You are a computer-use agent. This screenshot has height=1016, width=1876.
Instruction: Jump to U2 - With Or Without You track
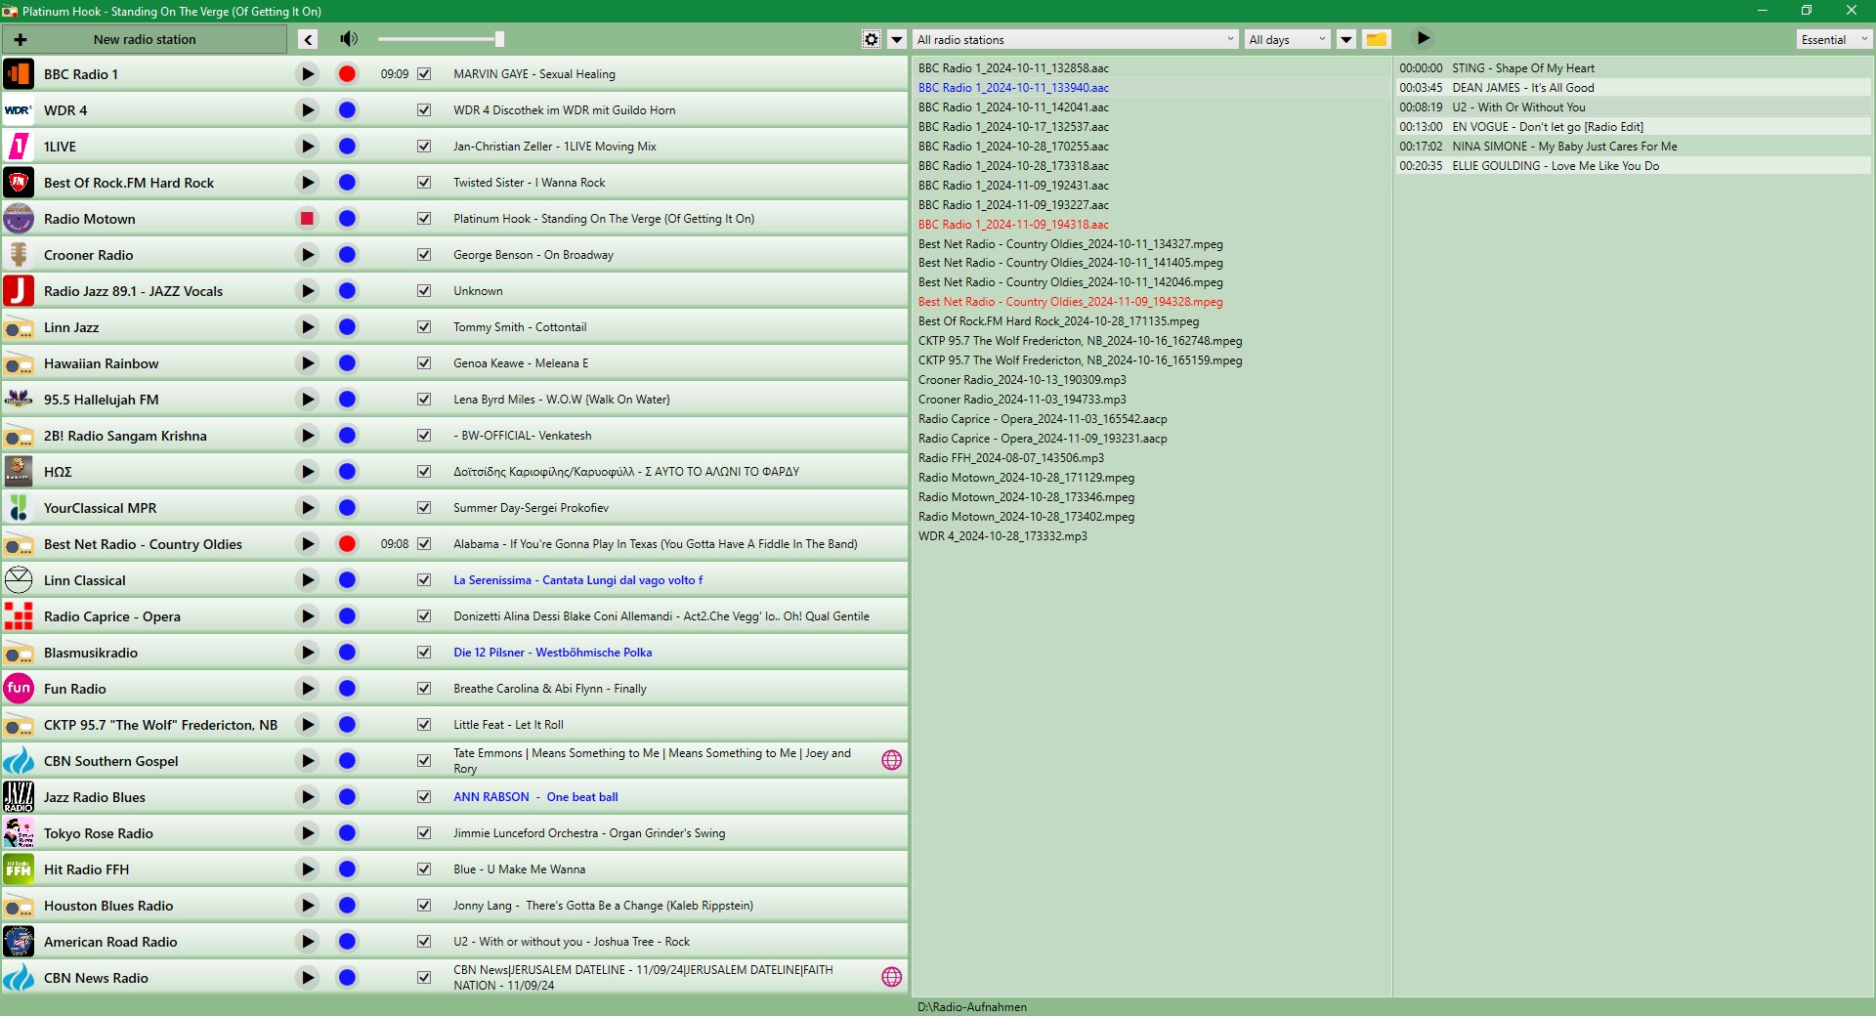click(x=1518, y=107)
